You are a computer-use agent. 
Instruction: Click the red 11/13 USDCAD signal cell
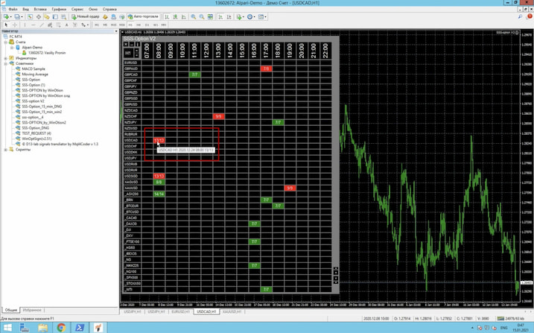click(159, 140)
